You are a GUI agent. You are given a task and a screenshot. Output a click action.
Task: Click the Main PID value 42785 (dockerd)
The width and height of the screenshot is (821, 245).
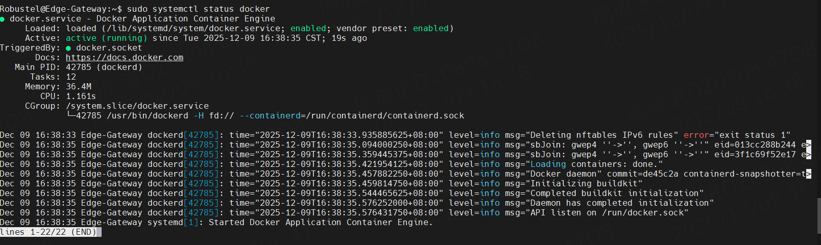[104, 67]
